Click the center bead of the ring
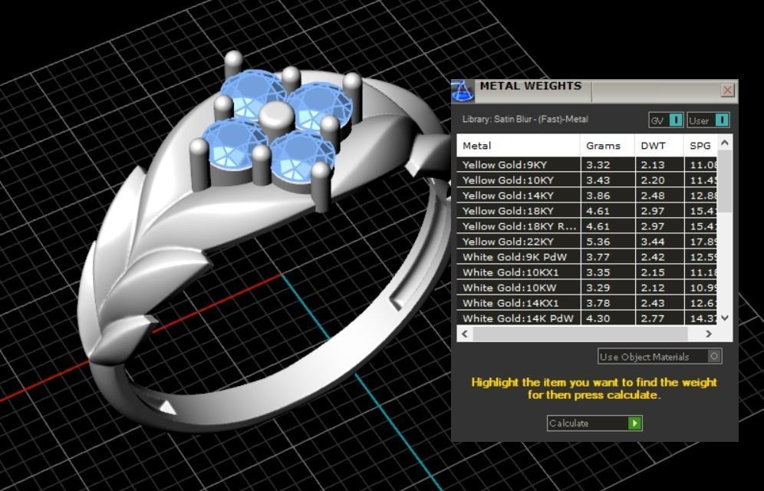The image size is (764, 491). pos(277,118)
